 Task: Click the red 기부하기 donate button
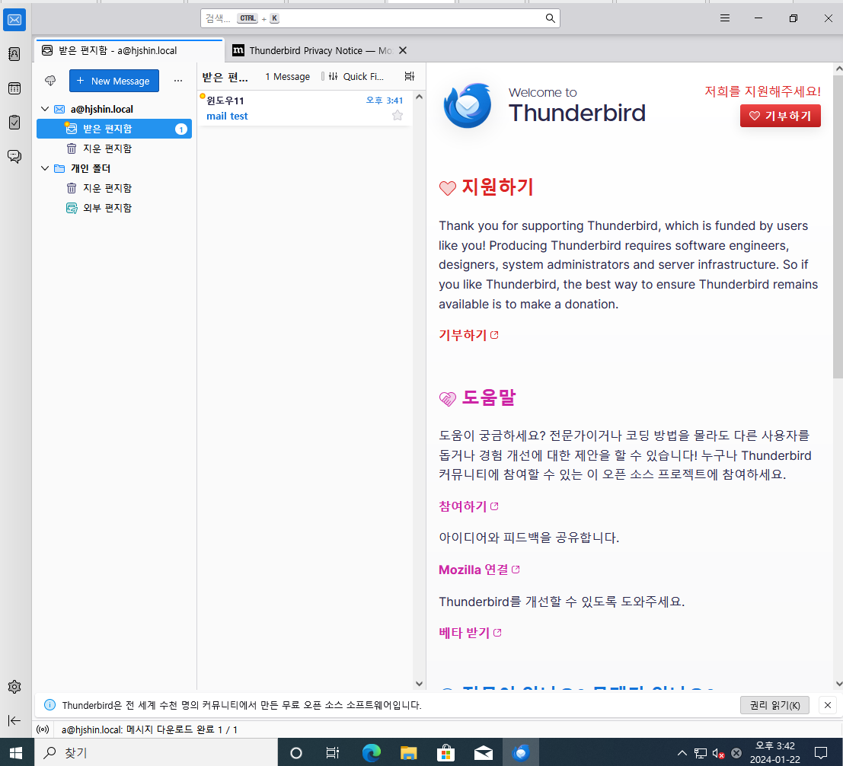click(780, 116)
